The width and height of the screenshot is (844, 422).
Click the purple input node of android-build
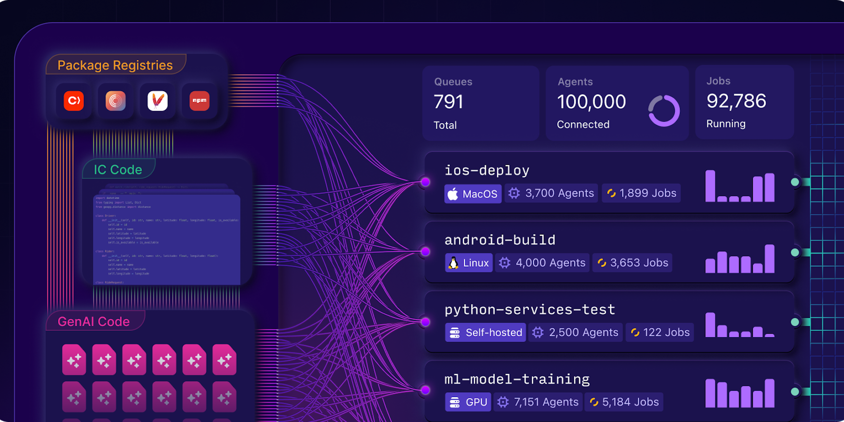(x=425, y=251)
